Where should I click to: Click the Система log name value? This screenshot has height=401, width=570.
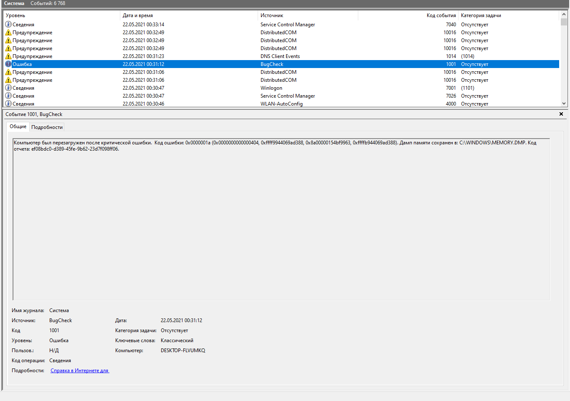[59, 310]
